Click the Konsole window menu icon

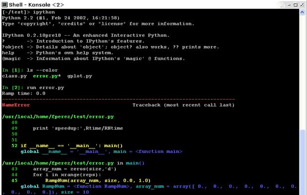(4, 4)
